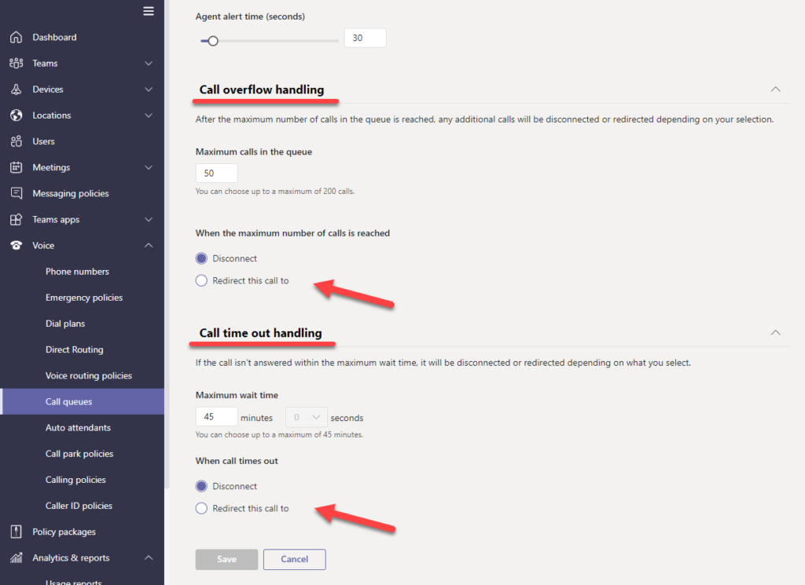Viewport: 805px width, 585px height.
Task: Click the Agent alert time slider handle
Action: coord(212,41)
